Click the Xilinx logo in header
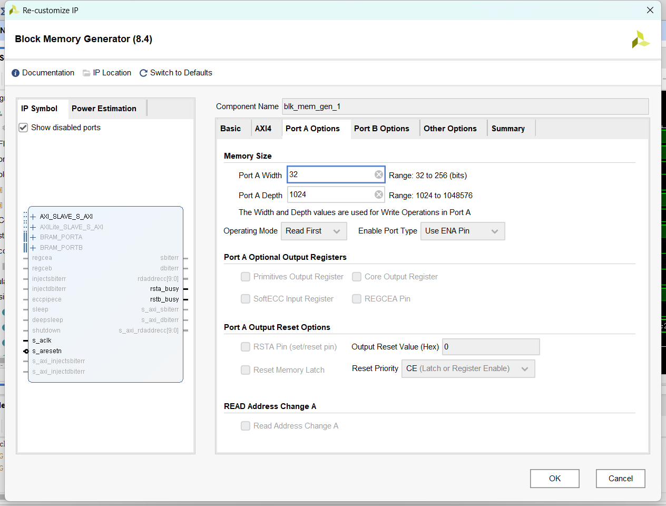 (640, 40)
